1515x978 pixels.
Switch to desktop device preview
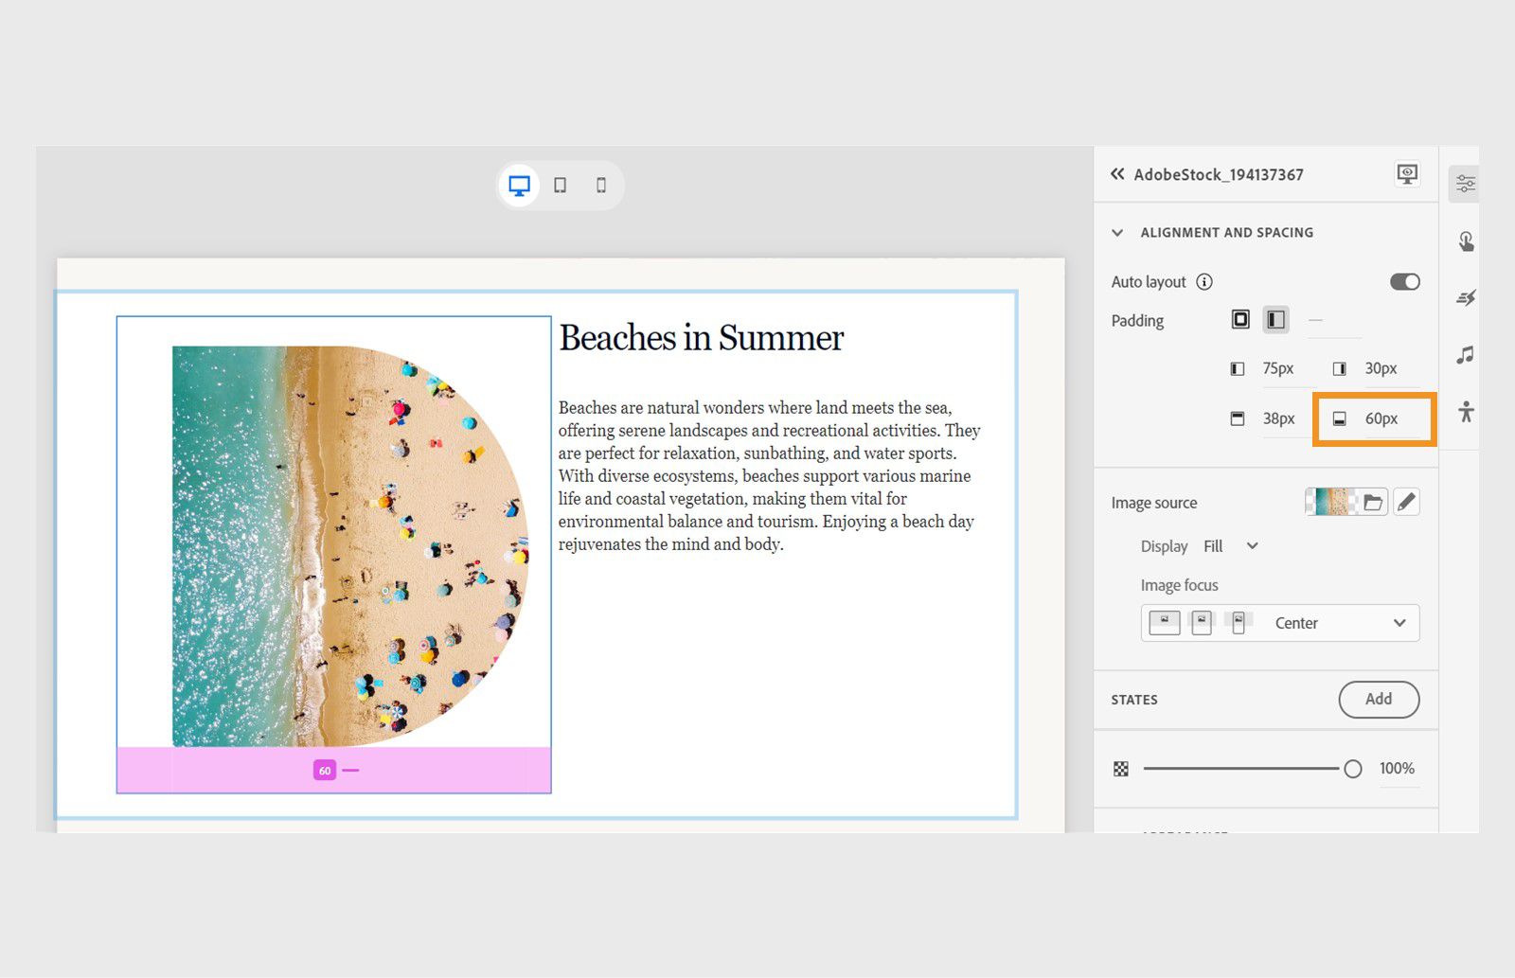pyautogui.click(x=519, y=186)
